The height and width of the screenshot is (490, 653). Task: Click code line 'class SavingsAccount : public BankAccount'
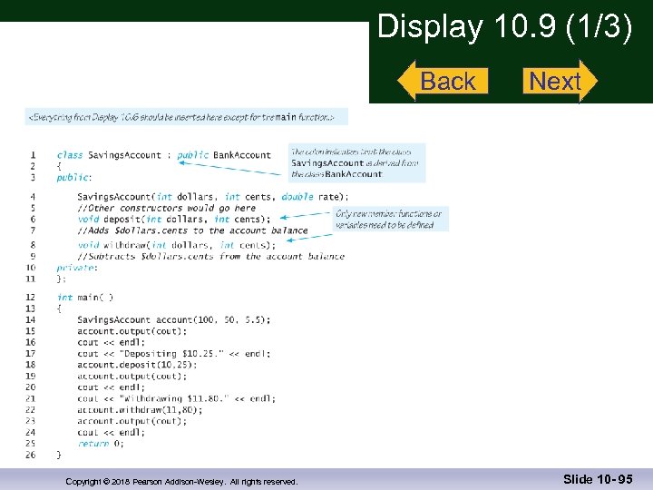tap(163, 155)
